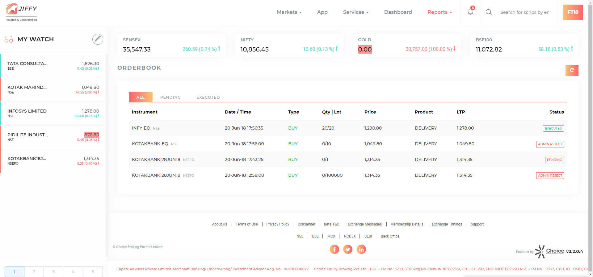Click the KOTAKBANK-EQ order row

(x=348, y=144)
